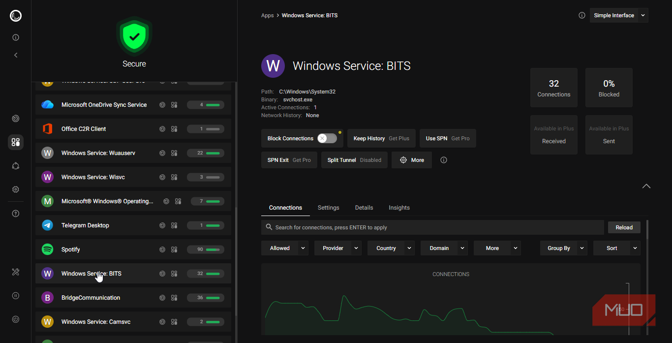Click the 0% Blocked stat card
672x343 pixels.
click(x=609, y=88)
